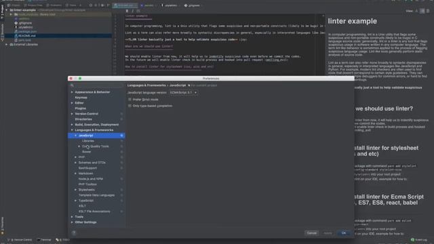Image resolution: width=434 pixels, height=244 pixels.
Task: Expand Appearance & Behavior settings group
Action: (x=72, y=92)
